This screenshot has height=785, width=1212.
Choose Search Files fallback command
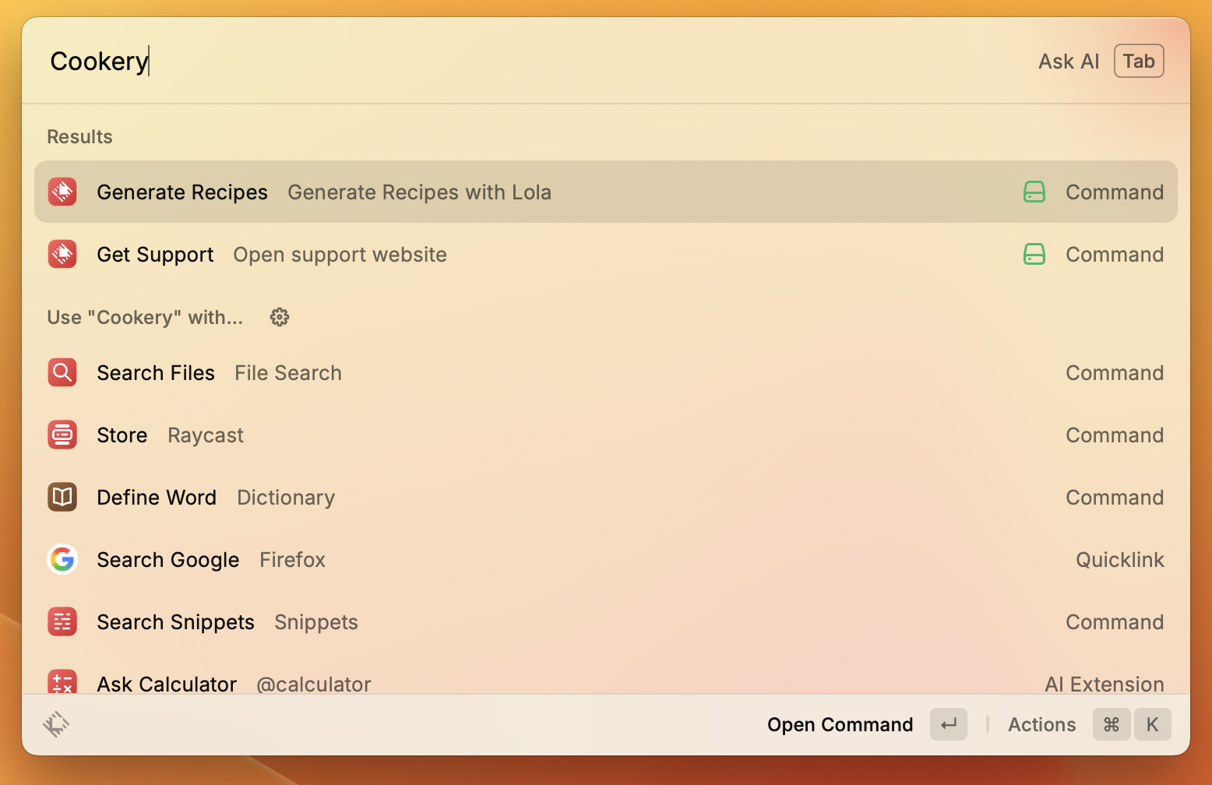click(606, 372)
